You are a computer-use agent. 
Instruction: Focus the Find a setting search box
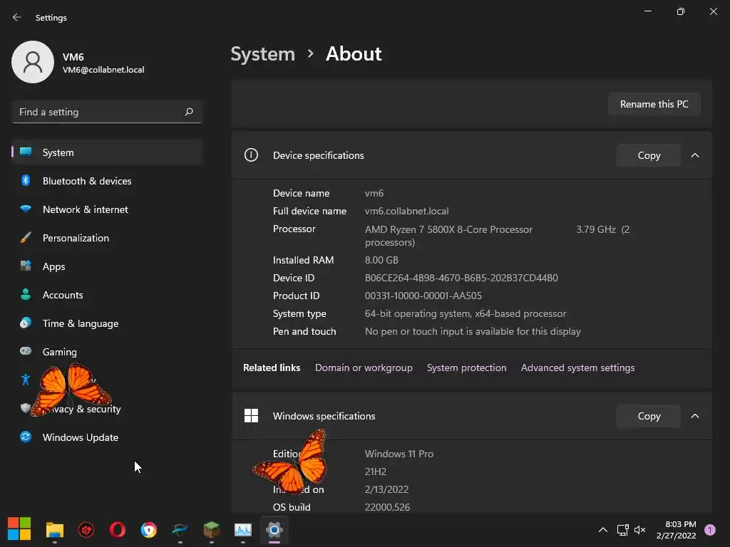tap(107, 112)
